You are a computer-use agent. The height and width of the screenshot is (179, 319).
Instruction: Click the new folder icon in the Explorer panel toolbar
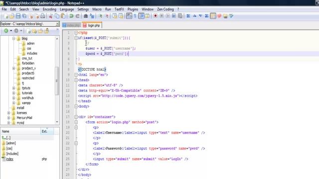click(34, 31)
